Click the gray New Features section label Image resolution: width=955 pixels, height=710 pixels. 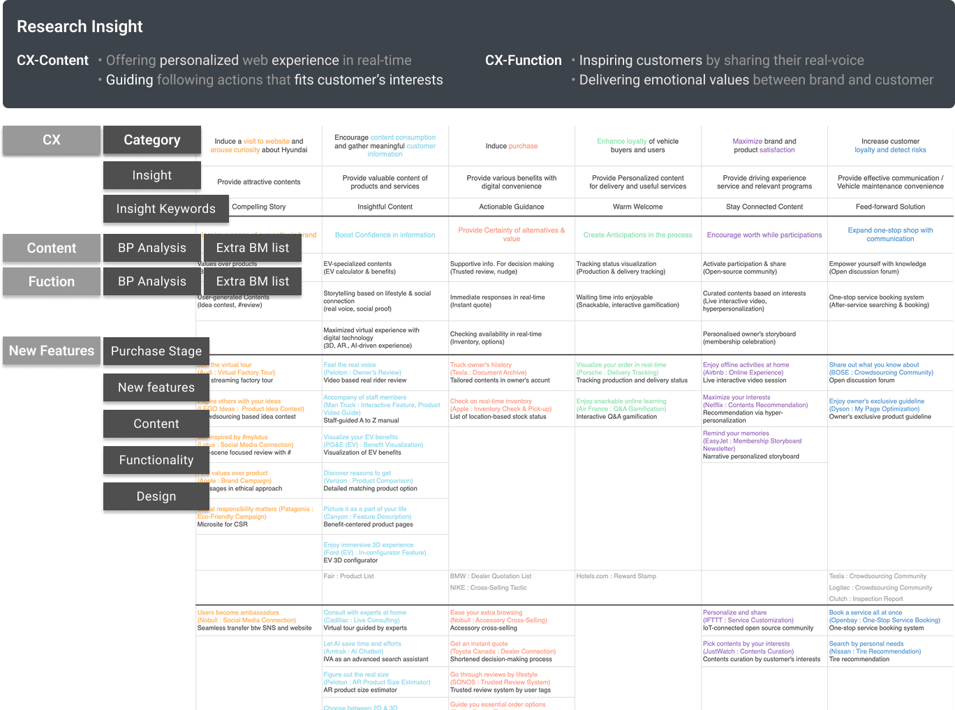coord(52,351)
